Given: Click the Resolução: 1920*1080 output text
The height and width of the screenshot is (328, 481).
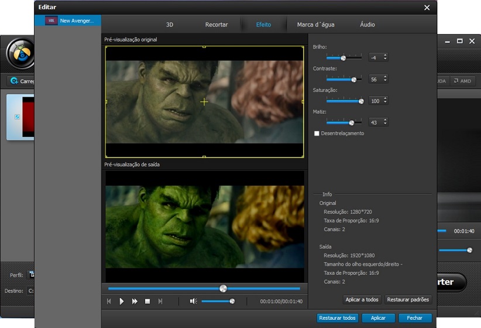Looking at the screenshot, I should (x=349, y=255).
